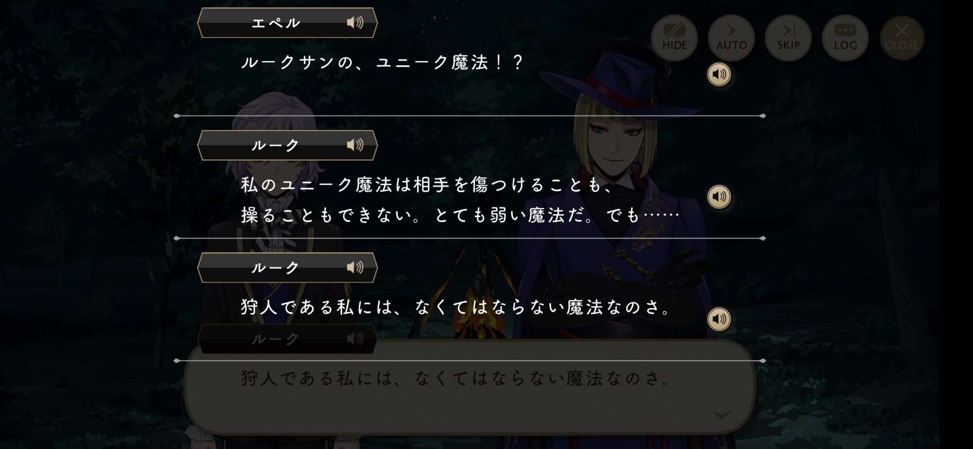973x449 pixels.
Task: Click the bottom dialogue text box
Action: (x=469, y=387)
